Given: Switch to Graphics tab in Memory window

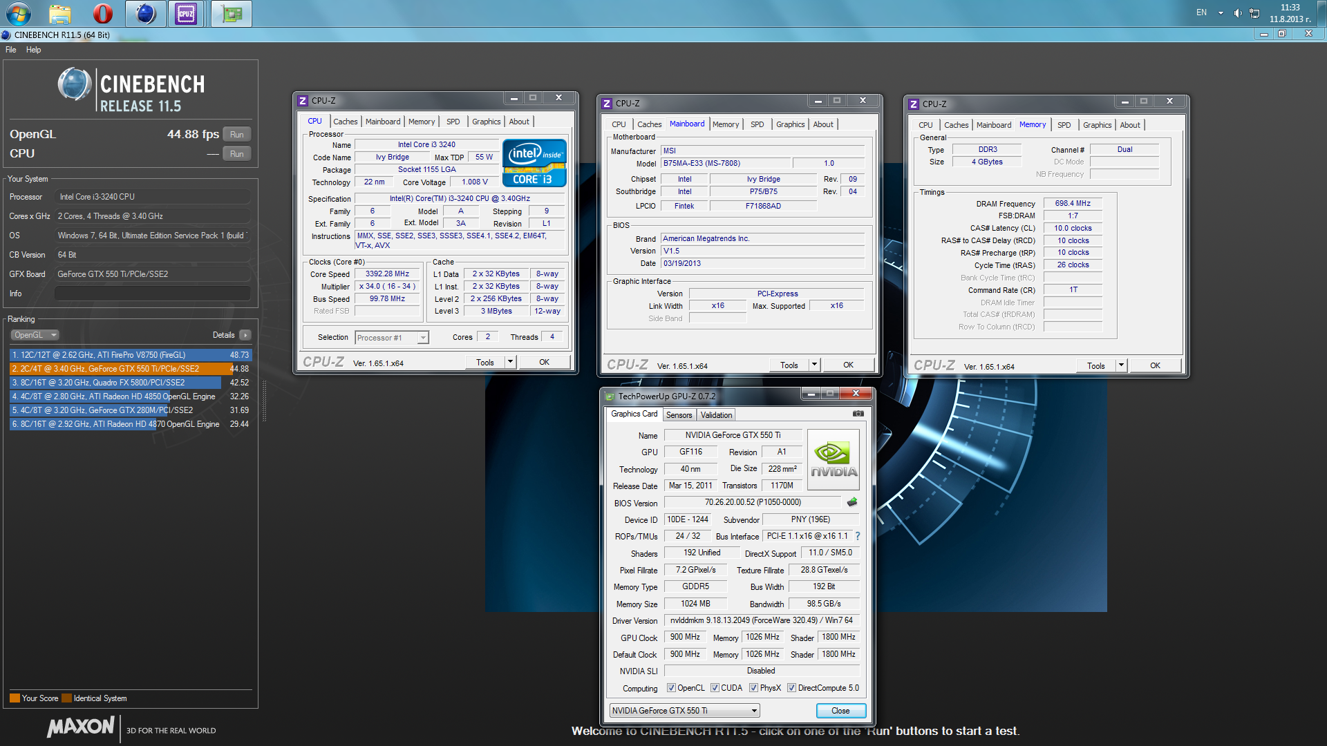Looking at the screenshot, I should [1097, 125].
